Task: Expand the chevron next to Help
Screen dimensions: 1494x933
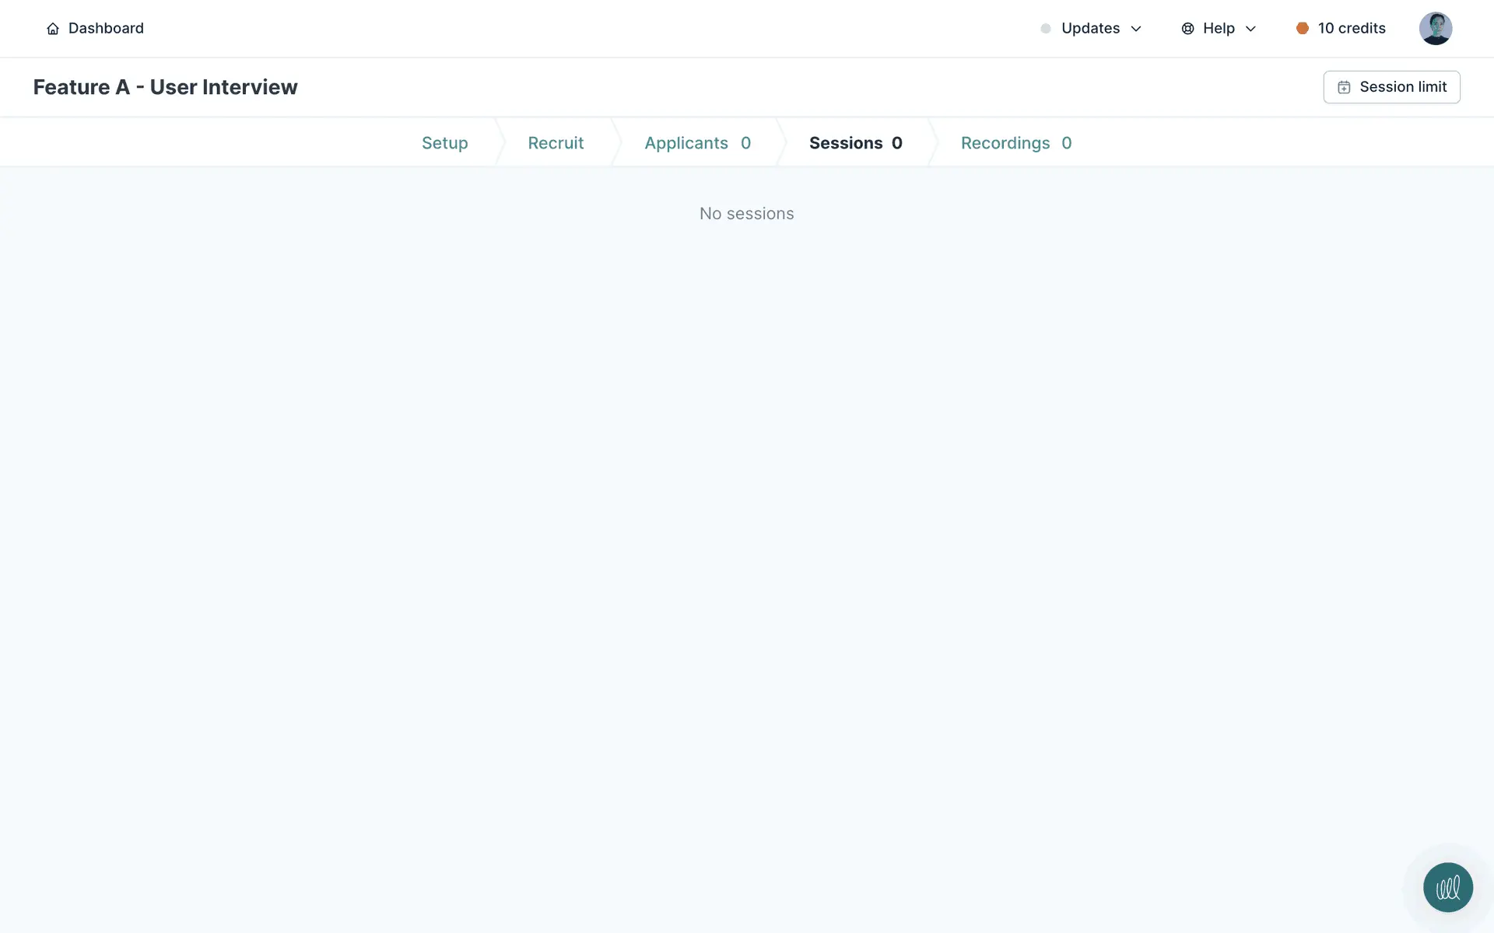Action: click(1250, 29)
